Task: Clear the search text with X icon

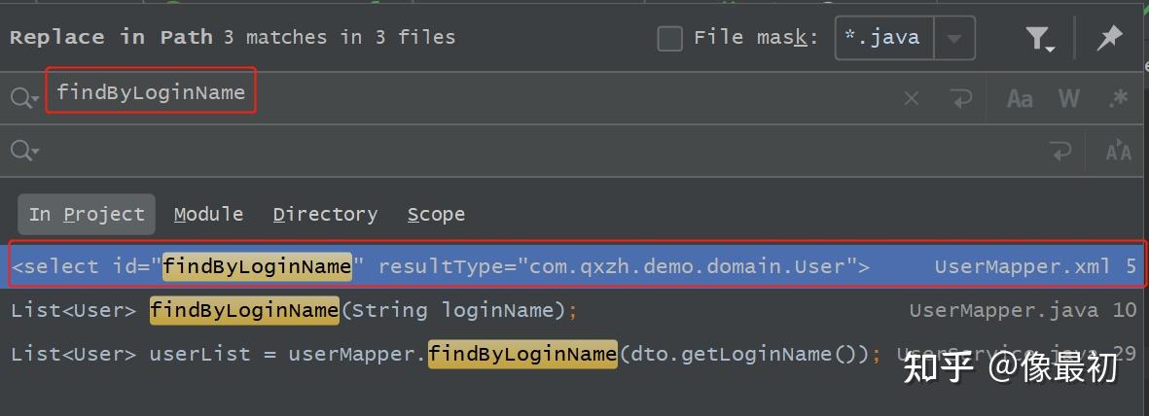Action: 911,98
